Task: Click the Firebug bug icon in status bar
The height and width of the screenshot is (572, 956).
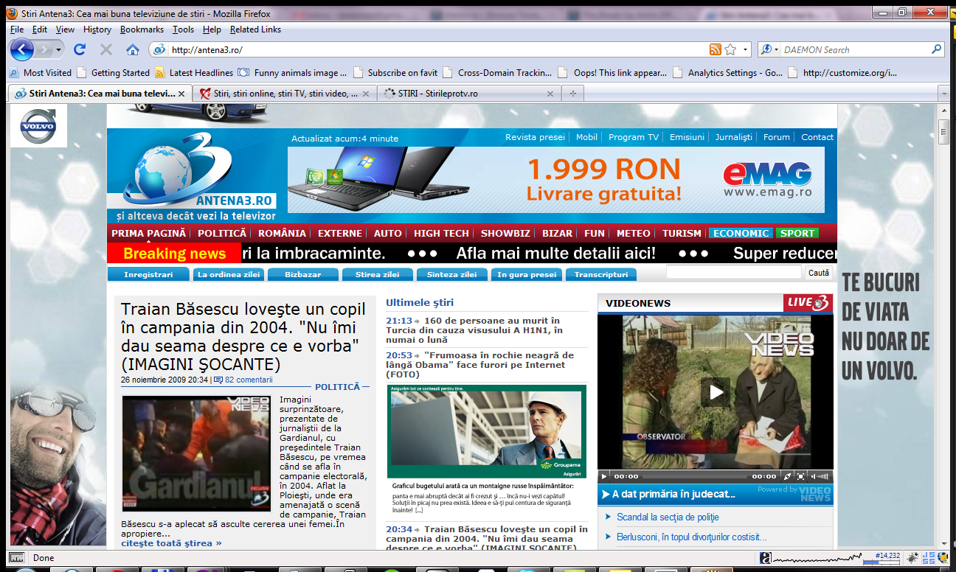Action: click(x=913, y=558)
